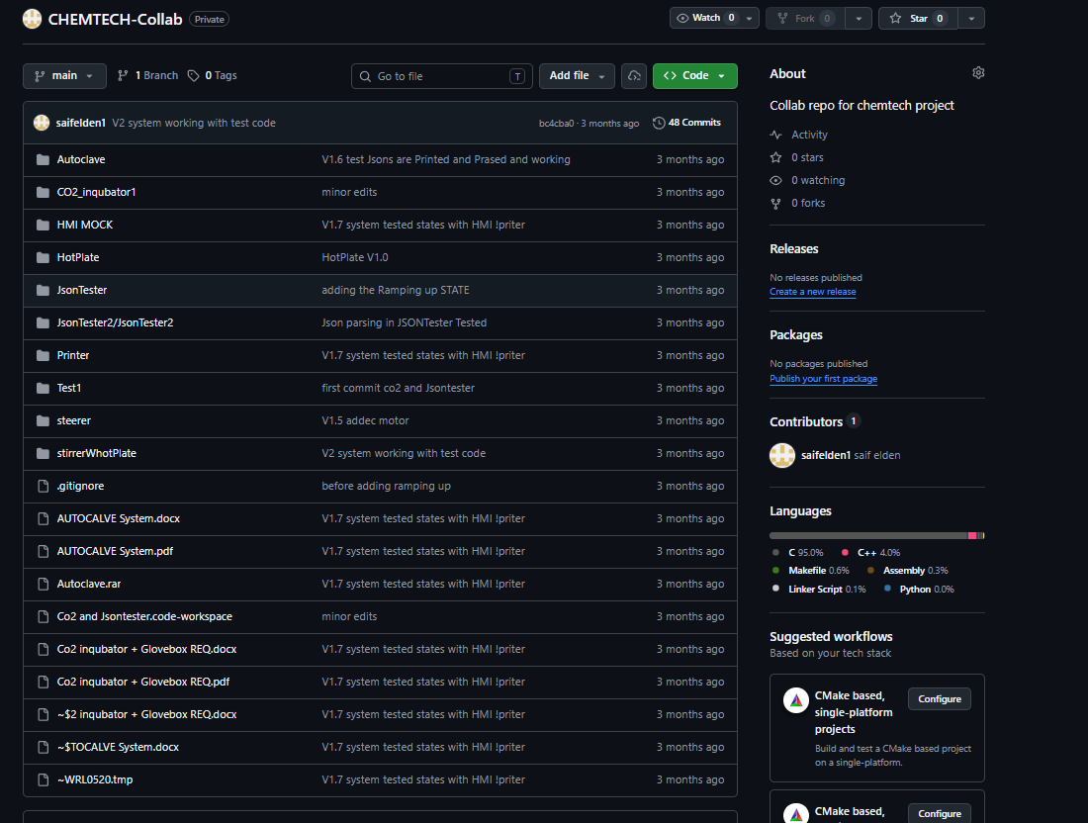Screen dimensions: 1088x823
Task: Click the commit history clock icon
Action: 659,123
